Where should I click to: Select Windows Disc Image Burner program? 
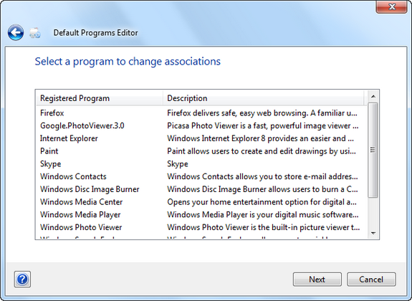(x=90, y=189)
